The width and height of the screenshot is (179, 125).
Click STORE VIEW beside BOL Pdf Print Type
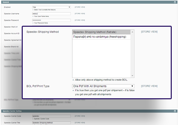[149, 86]
